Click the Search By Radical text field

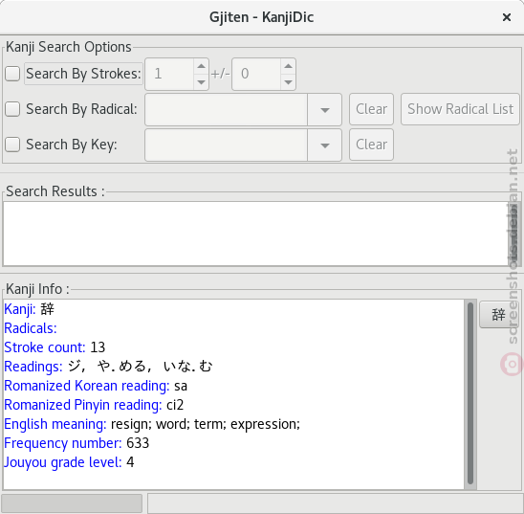click(x=226, y=110)
